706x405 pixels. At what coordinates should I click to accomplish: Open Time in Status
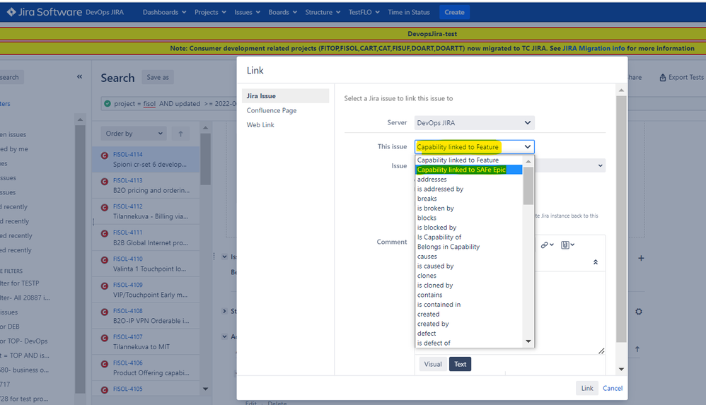point(409,12)
